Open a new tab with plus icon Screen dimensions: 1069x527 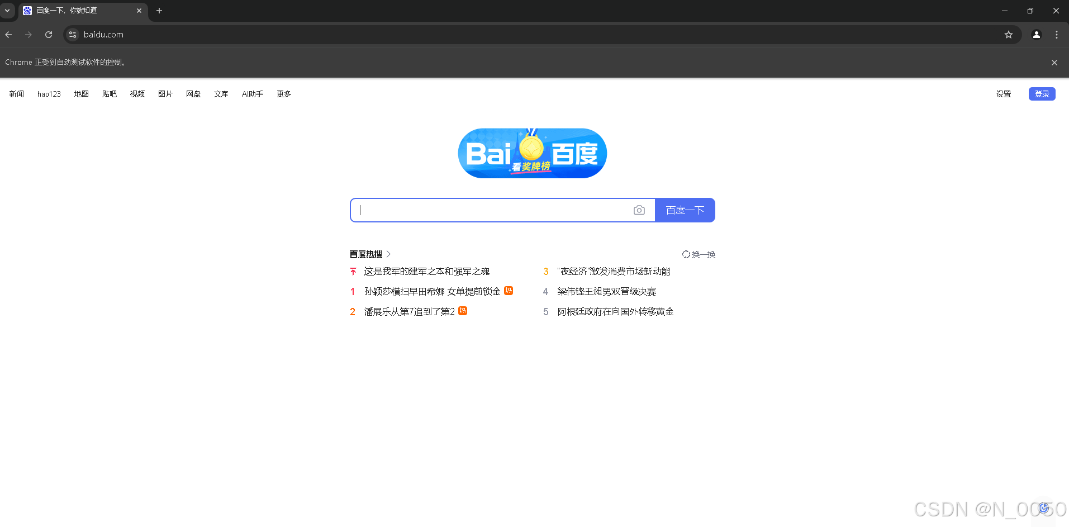(x=159, y=11)
